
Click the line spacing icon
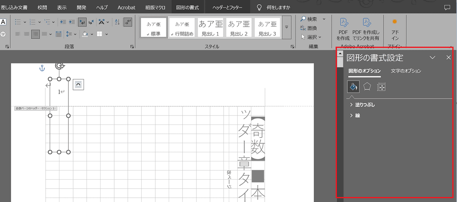pyautogui.click(x=69, y=34)
